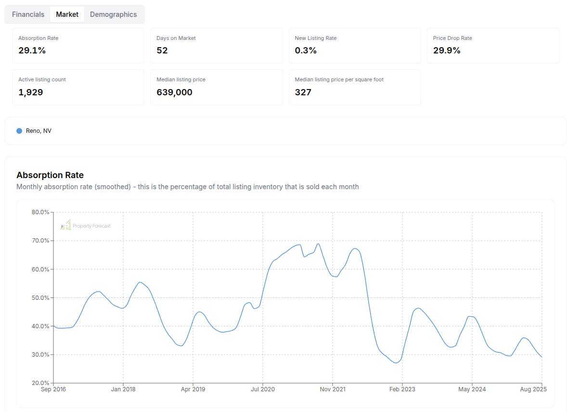
Task: Click the Jul 2020 x-axis label
Action: point(262,389)
